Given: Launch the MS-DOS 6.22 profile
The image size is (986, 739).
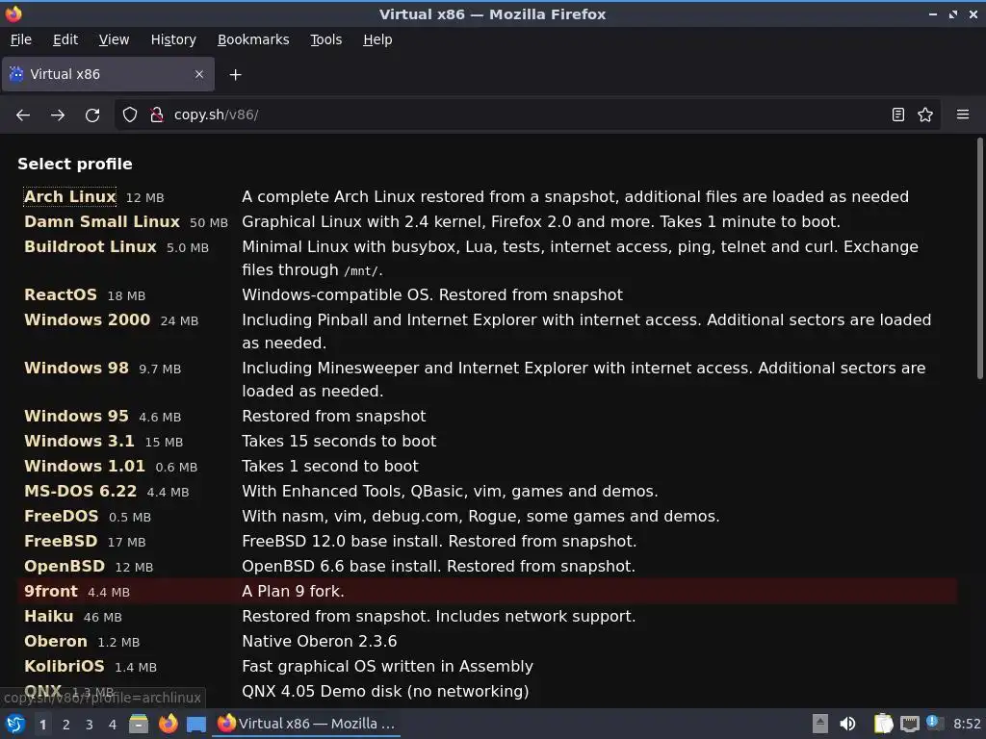Looking at the screenshot, I should [x=81, y=492].
